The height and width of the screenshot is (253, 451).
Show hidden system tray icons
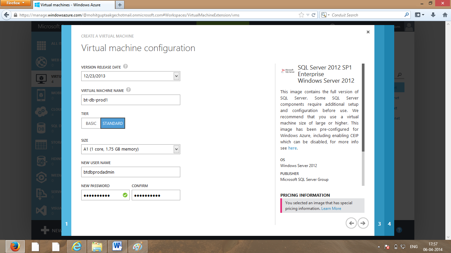click(x=379, y=247)
